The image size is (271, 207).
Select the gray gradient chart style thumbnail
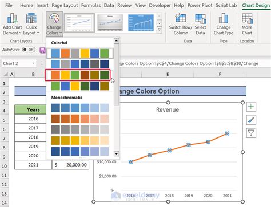110,23
